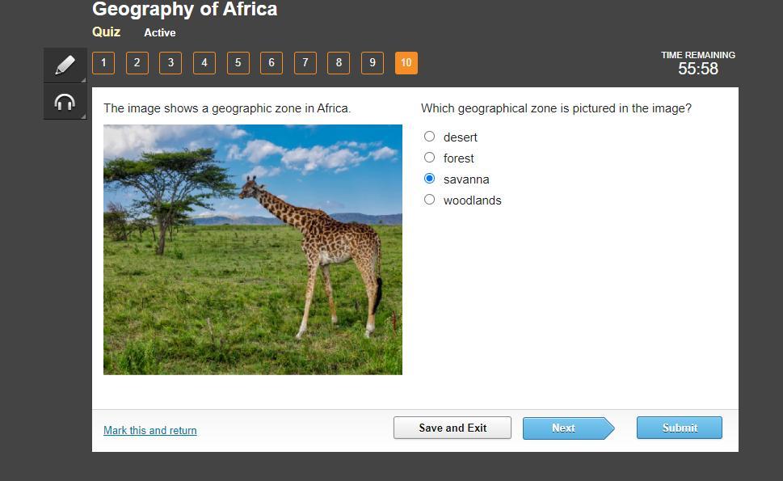Switch to question 5

(x=238, y=63)
